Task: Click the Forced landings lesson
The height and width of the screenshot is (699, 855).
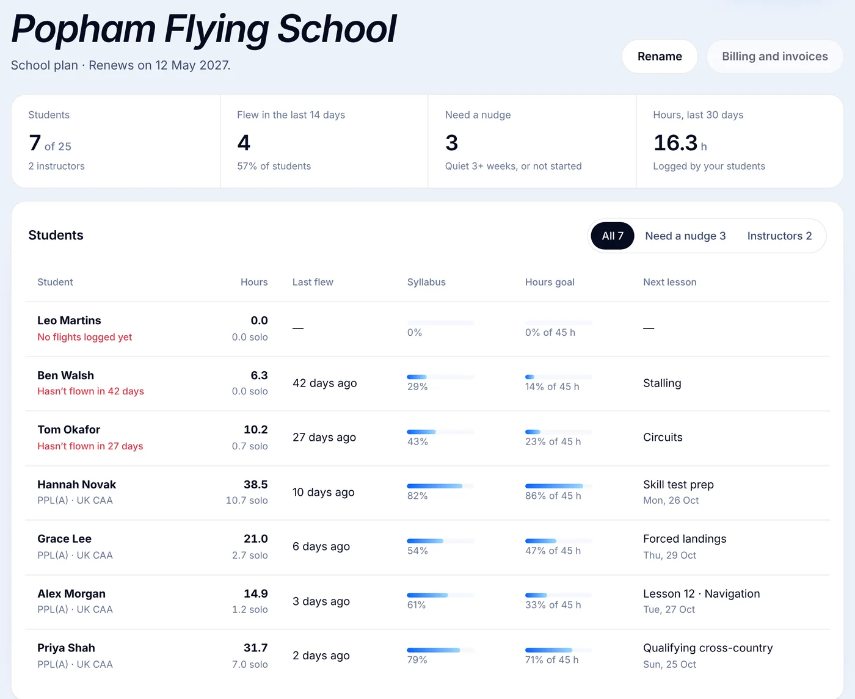Action: click(685, 539)
